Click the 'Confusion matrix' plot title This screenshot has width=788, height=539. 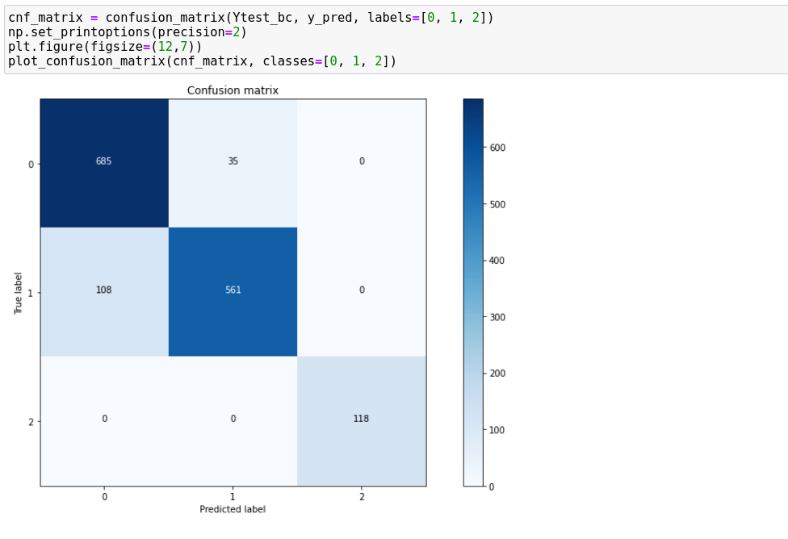(232, 90)
